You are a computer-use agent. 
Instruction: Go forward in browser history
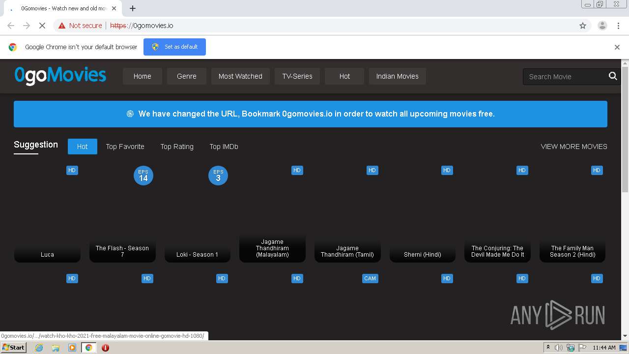point(27,26)
